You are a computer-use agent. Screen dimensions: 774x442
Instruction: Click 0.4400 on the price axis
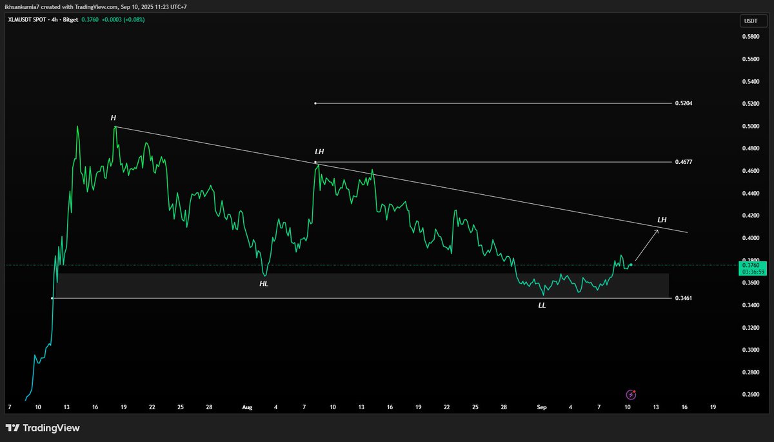[x=751, y=194]
